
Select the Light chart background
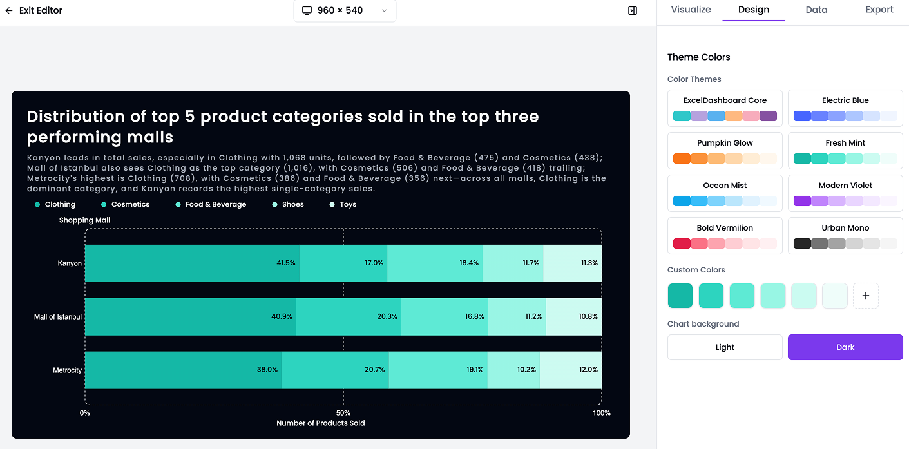point(724,347)
